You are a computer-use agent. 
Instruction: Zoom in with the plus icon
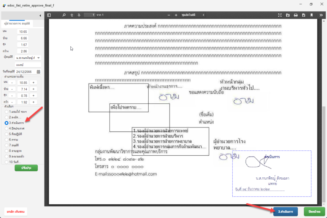point(176,15)
